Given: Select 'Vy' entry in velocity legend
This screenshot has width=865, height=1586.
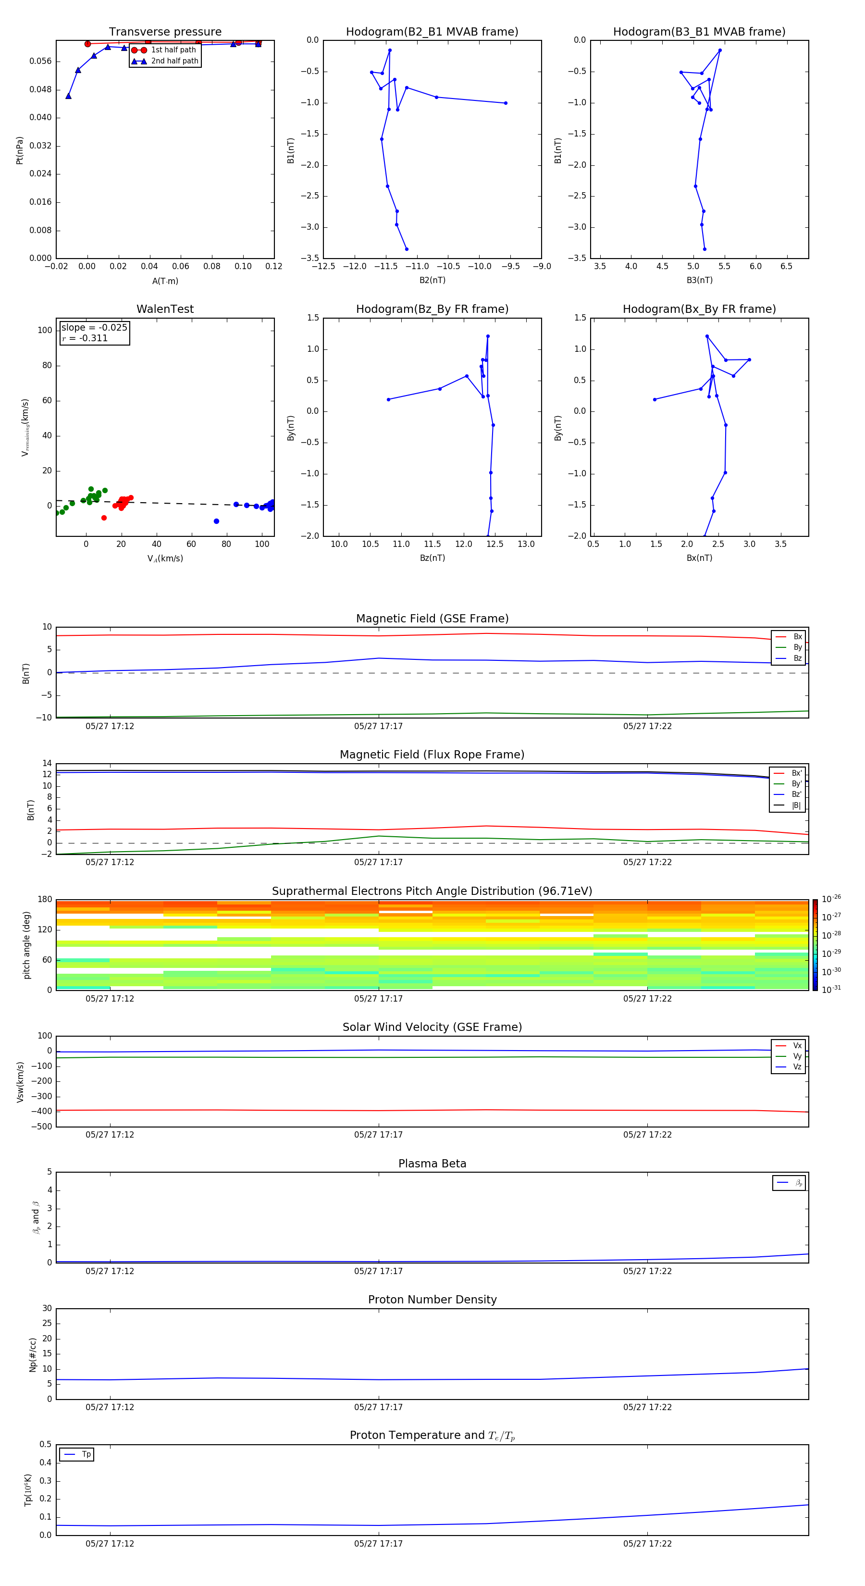Looking at the screenshot, I should coord(789,1056).
